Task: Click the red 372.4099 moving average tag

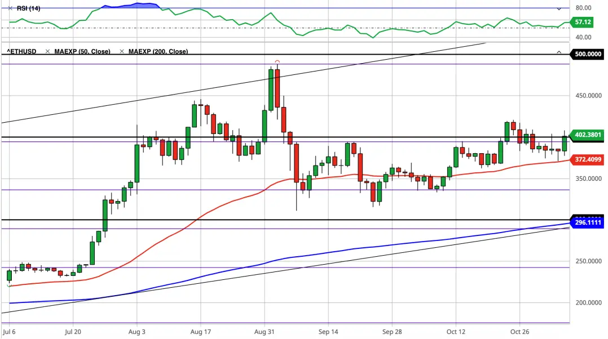Action: pyautogui.click(x=588, y=159)
